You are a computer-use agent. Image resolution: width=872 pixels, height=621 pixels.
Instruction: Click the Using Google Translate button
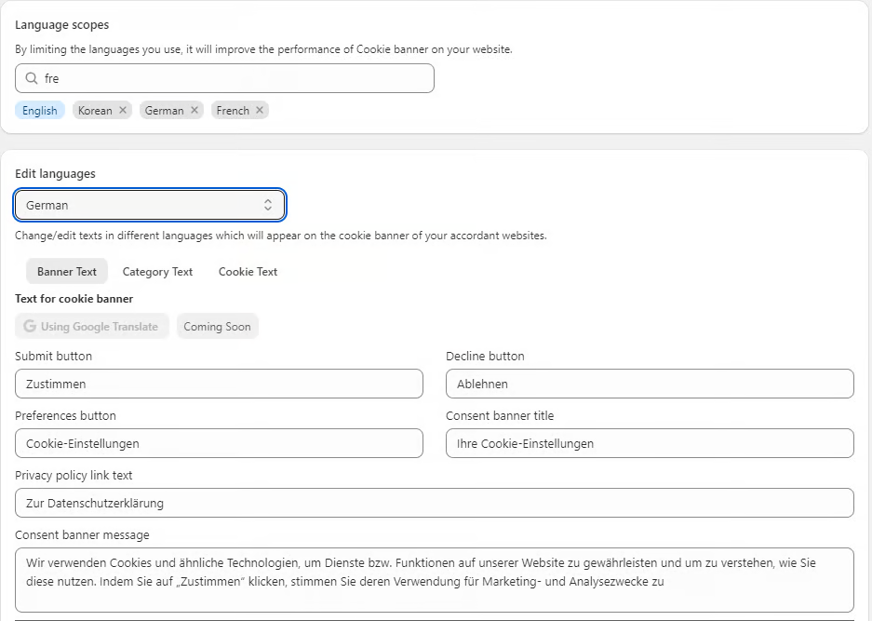tap(92, 327)
